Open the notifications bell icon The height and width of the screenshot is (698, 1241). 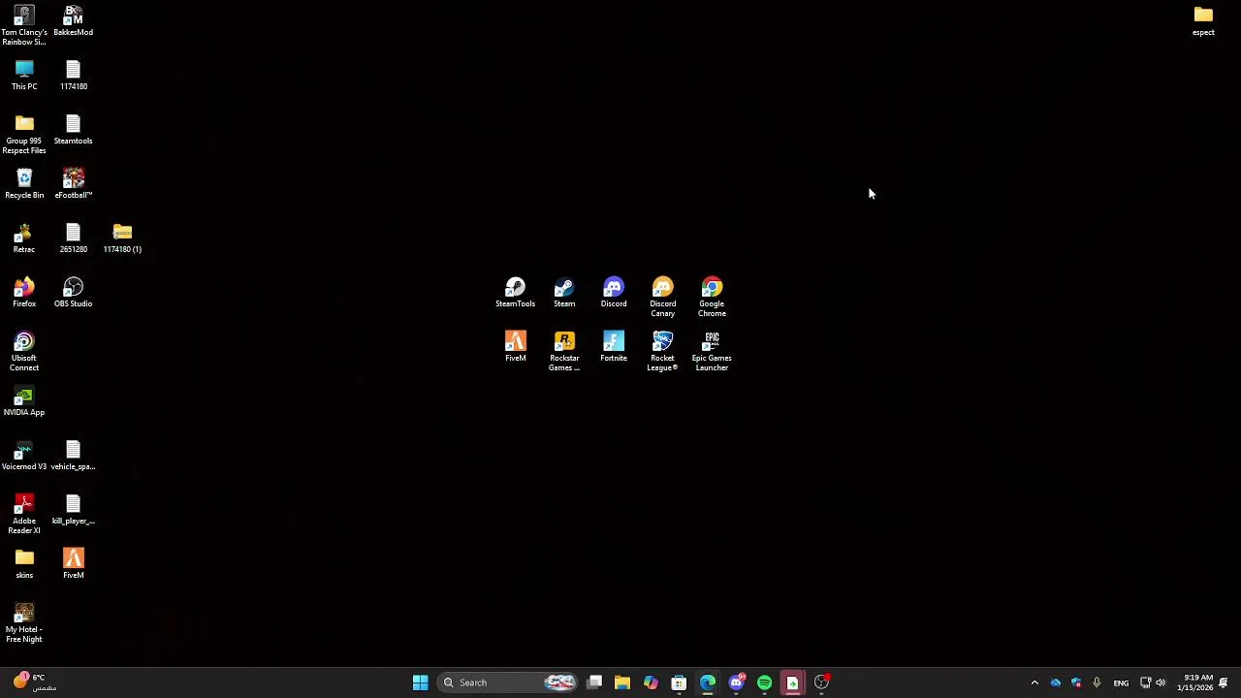[x=1224, y=682]
